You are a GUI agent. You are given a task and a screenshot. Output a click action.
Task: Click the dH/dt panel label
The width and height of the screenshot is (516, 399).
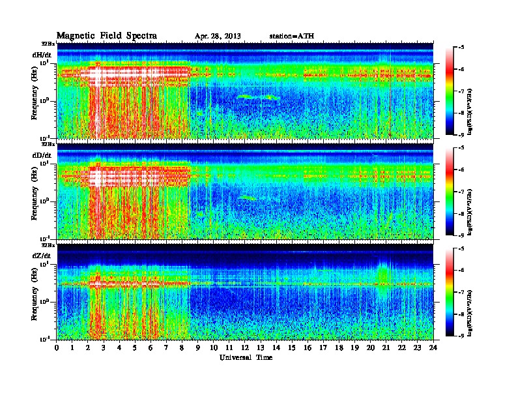click(x=42, y=55)
